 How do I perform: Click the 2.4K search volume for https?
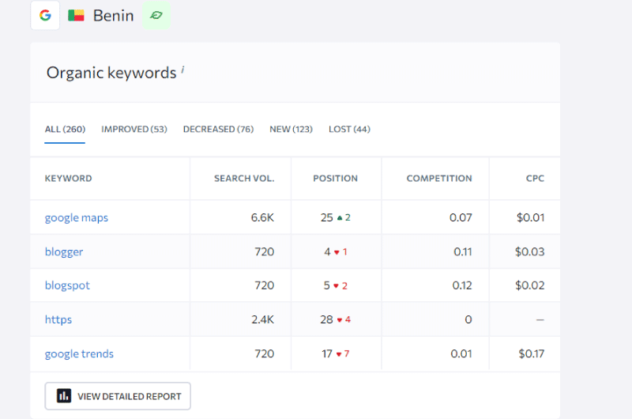point(263,319)
